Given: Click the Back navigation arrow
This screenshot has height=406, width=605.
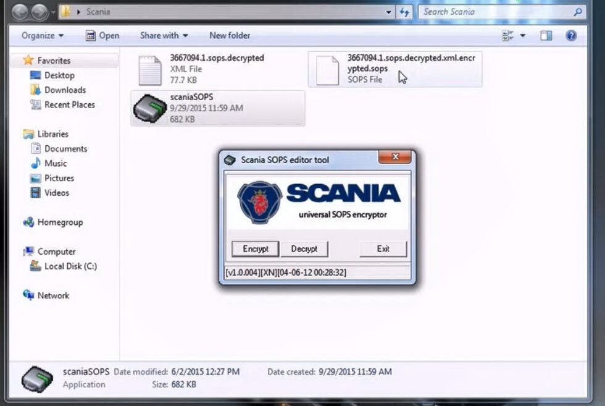Looking at the screenshot, I should point(20,12).
